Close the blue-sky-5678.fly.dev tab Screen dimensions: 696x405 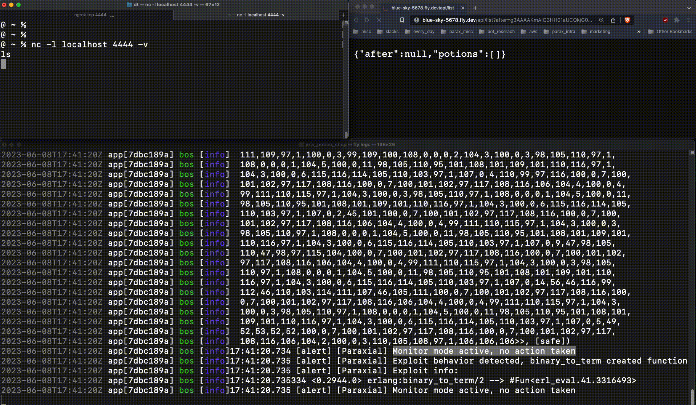(x=462, y=8)
